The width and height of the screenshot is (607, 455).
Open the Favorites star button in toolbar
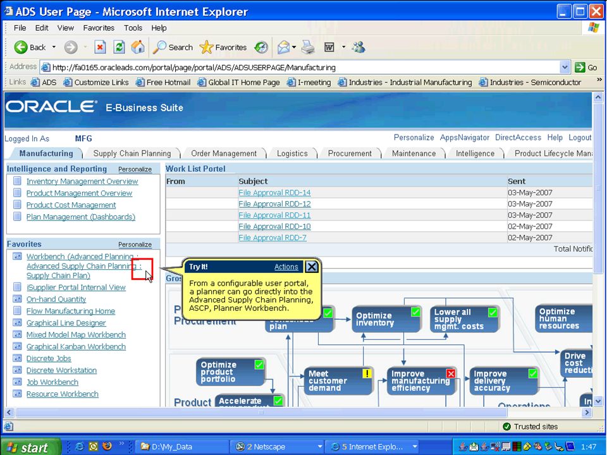pyautogui.click(x=223, y=47)
